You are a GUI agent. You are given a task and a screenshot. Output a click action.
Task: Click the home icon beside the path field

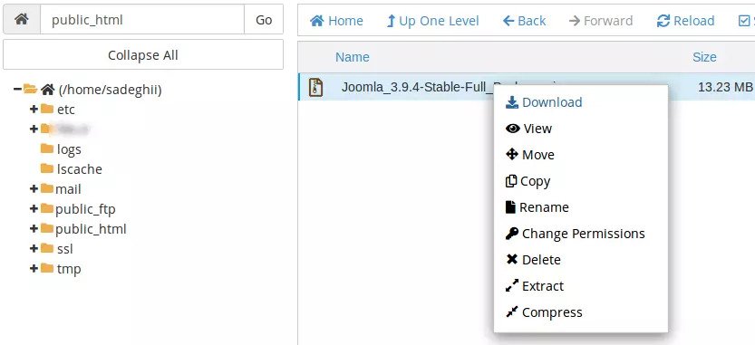[21, 20]
